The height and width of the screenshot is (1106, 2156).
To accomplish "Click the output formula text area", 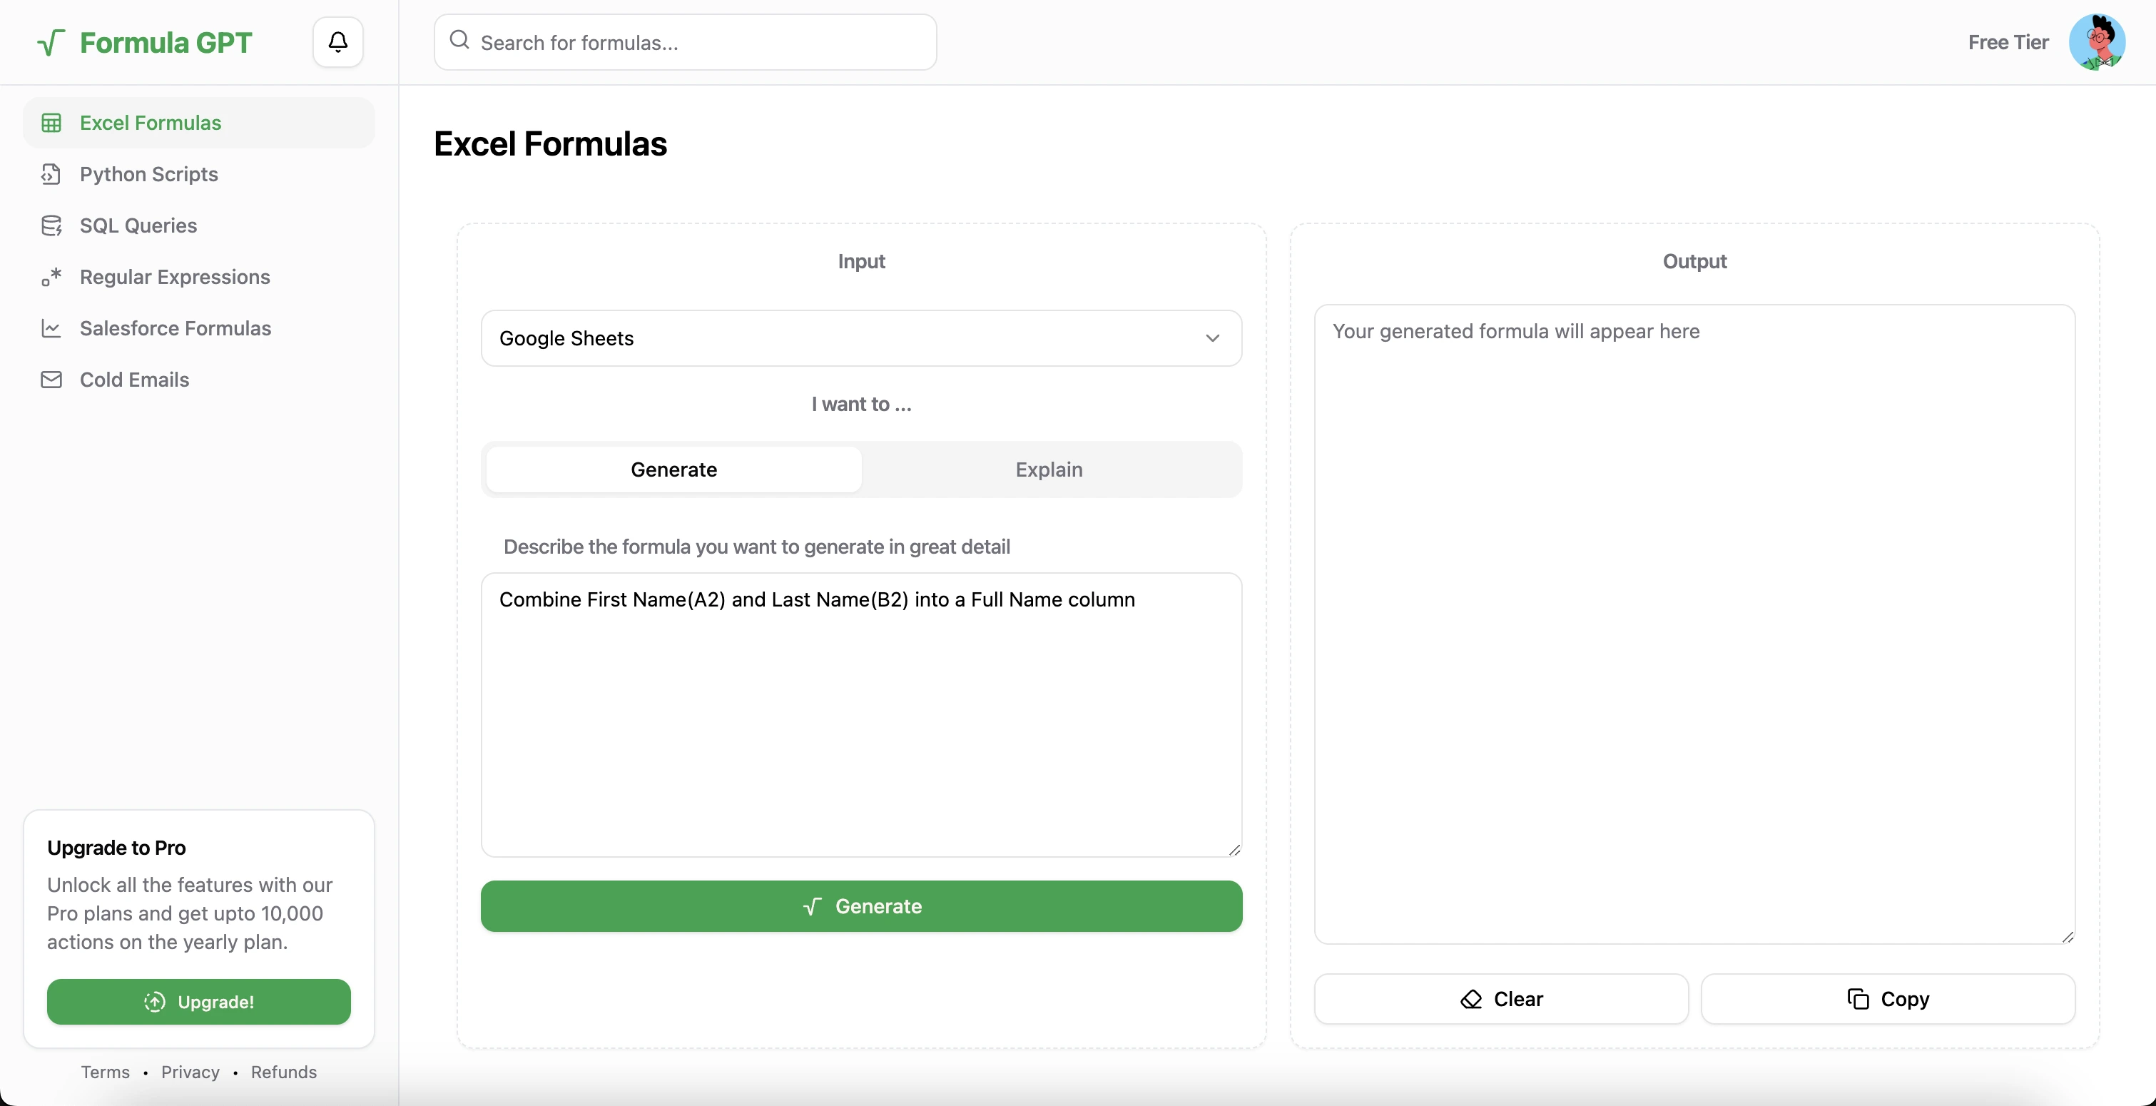I will [x=1694, y=624].
